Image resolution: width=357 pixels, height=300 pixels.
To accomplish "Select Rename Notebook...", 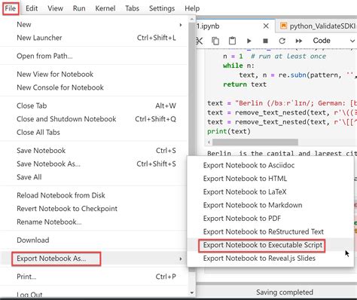I will [94, 222].
